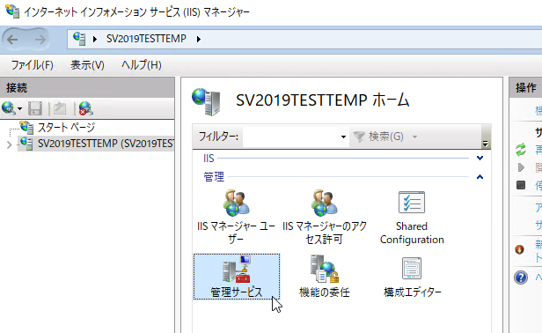This screenshot has height=333, width=542.
Task: Open the ヘルプ(H) menu
Action: pos(142,65)
